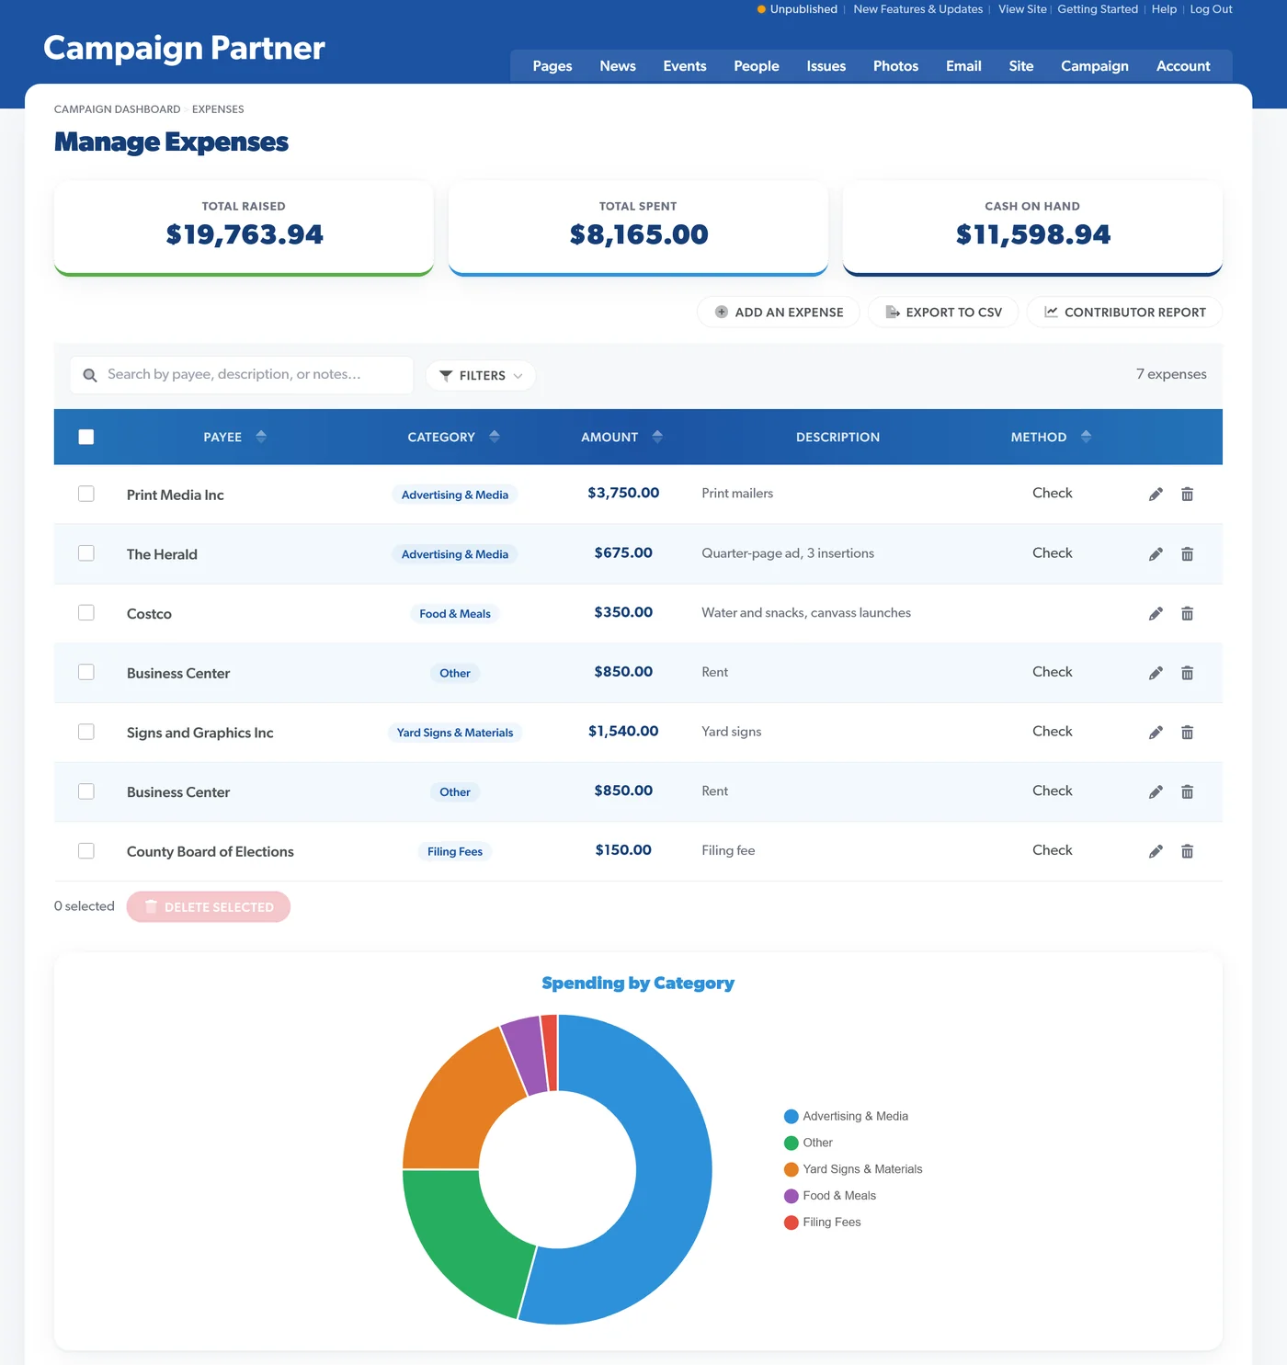This screenshot has width=1287, height=1365.
Task: Delete the Costco expense row
Action: click(1187, 614)
